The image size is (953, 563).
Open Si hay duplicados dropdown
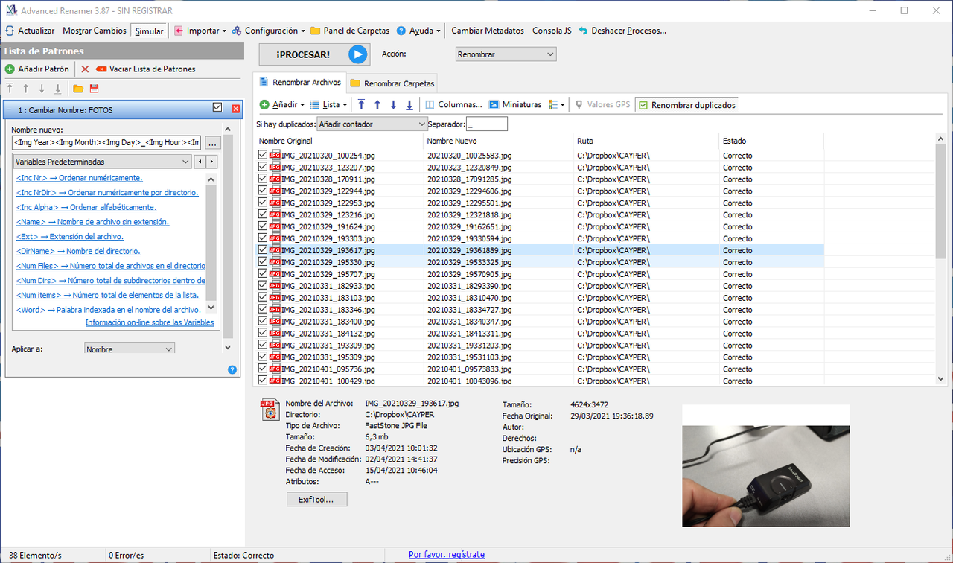point(372,124)
